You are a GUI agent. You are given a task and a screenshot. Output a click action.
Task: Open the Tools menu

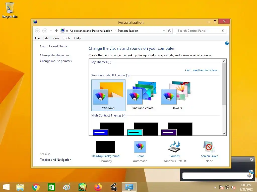click(x=67, y=38)
